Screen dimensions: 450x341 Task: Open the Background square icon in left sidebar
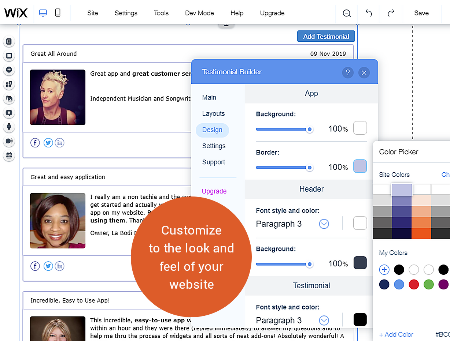click(9, 56)
